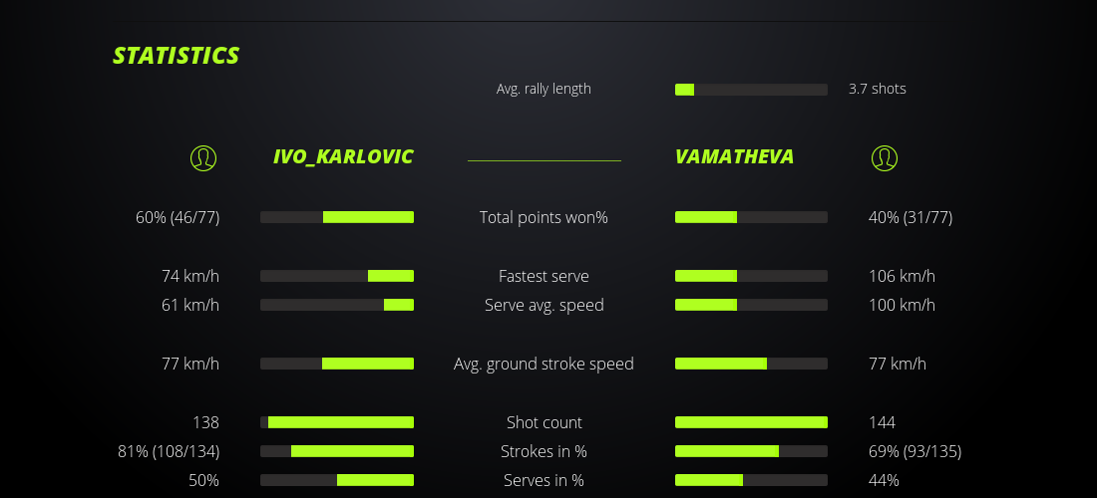Click Ivo Karlovic's Total points won bar
This screenshot has width=1097, height=498.
[x=337, y=217]
